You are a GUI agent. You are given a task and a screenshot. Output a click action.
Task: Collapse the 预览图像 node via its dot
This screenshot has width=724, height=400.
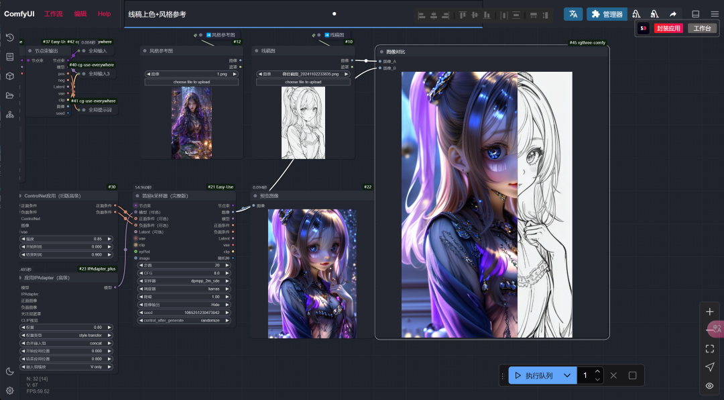[255, 196]
